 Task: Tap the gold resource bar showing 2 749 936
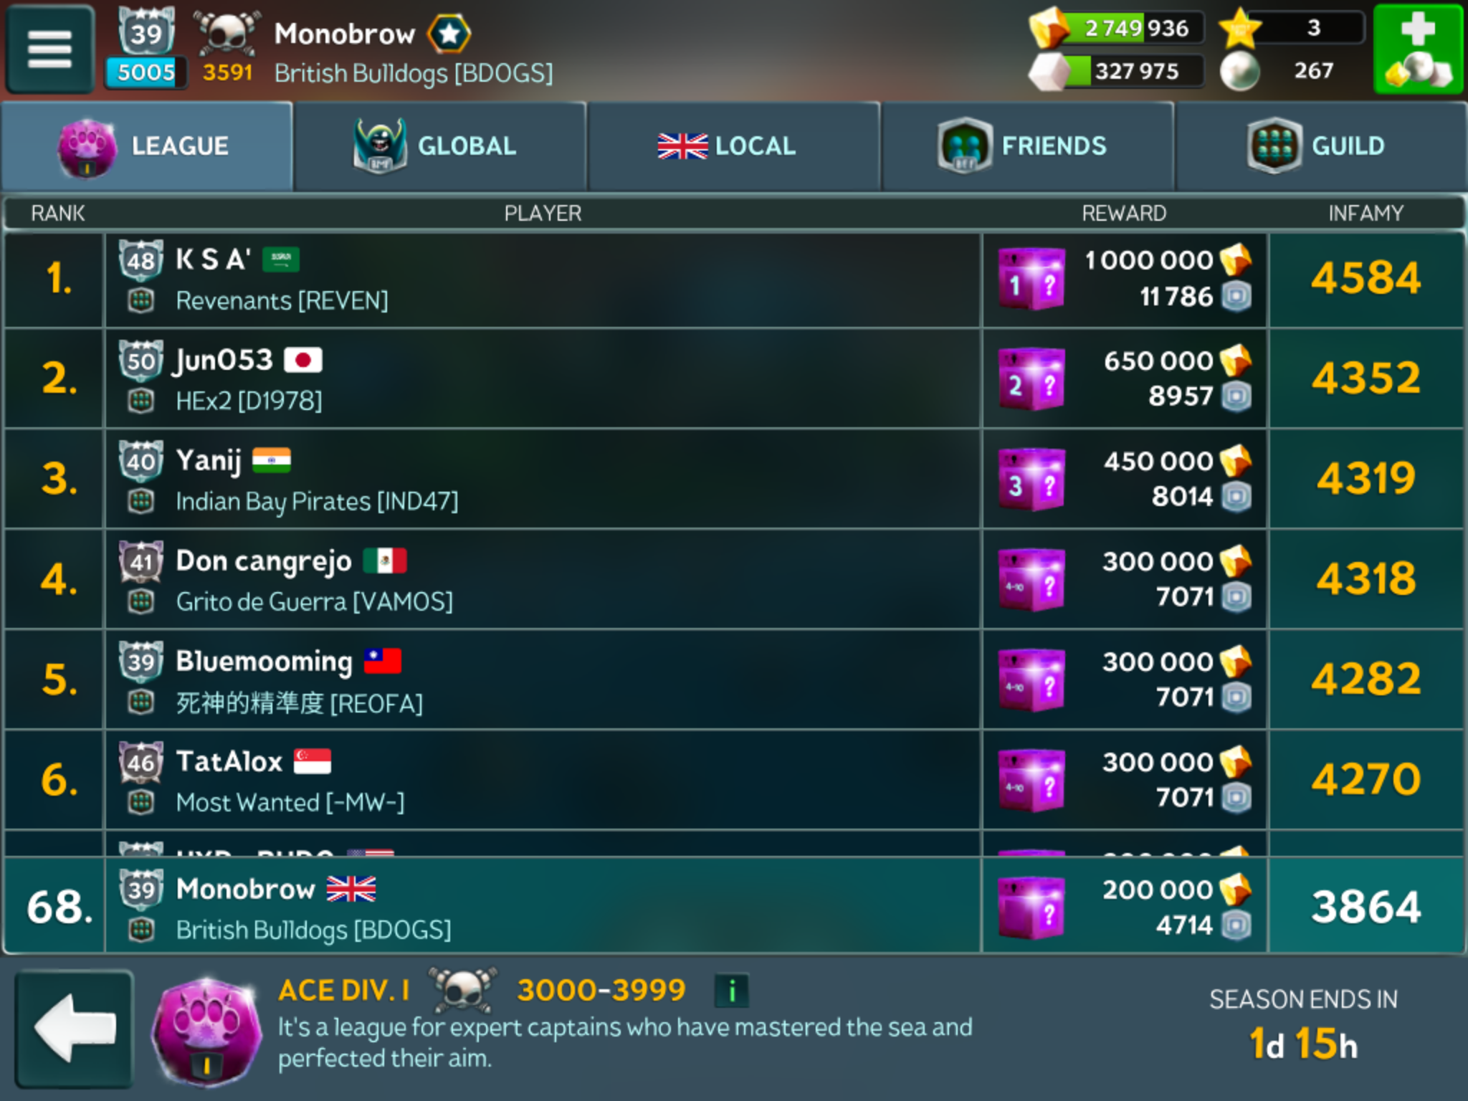pyautogui.click(x=1118, y=29)
